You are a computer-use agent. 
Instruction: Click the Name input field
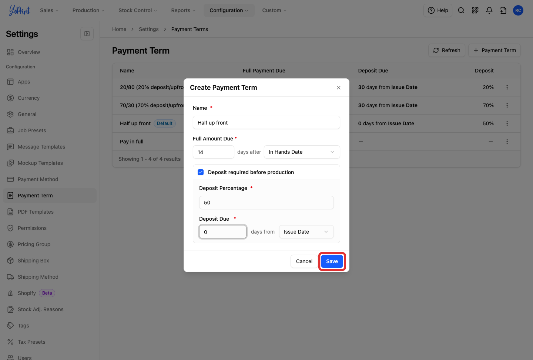pyautogui.click(x=266, y=122)
